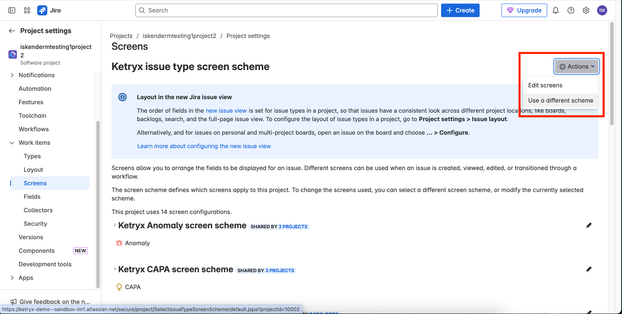Open the help question mark icon

[571, 10]
